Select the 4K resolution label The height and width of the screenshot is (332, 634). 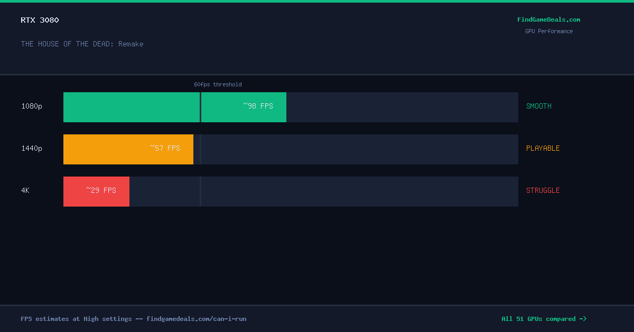[x=25, y=190]
